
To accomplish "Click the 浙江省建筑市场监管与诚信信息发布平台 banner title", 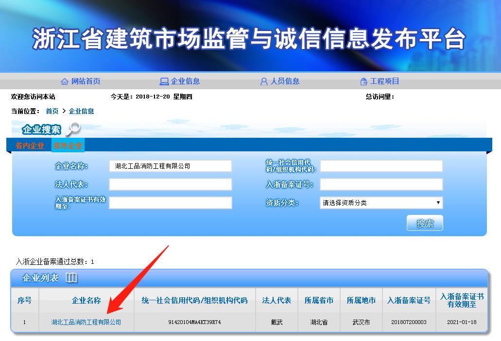I will (249, 39).
